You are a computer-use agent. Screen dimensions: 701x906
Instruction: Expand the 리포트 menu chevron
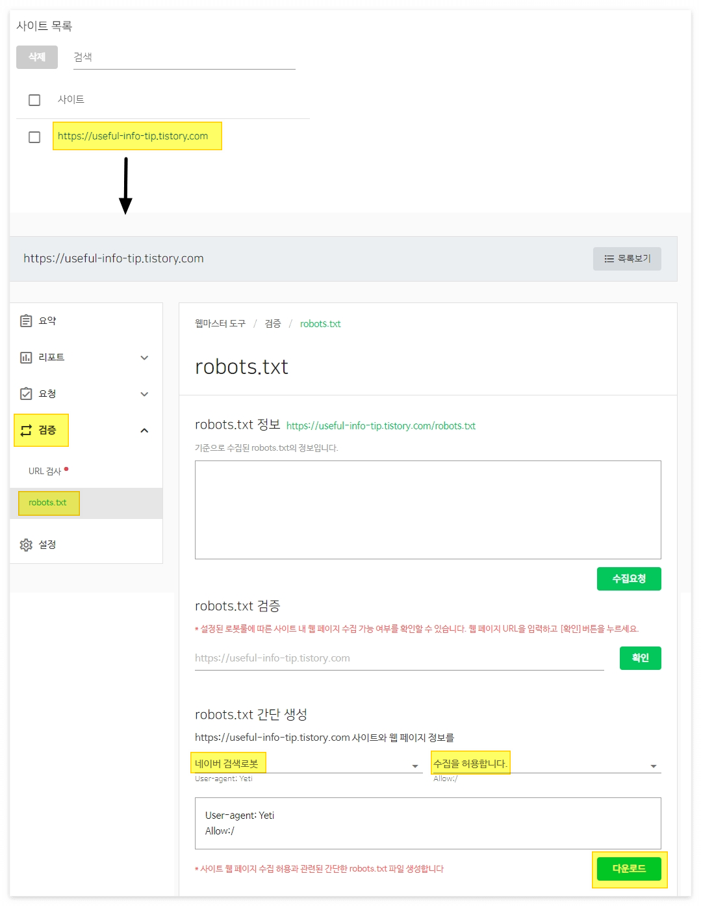(144, 358)
